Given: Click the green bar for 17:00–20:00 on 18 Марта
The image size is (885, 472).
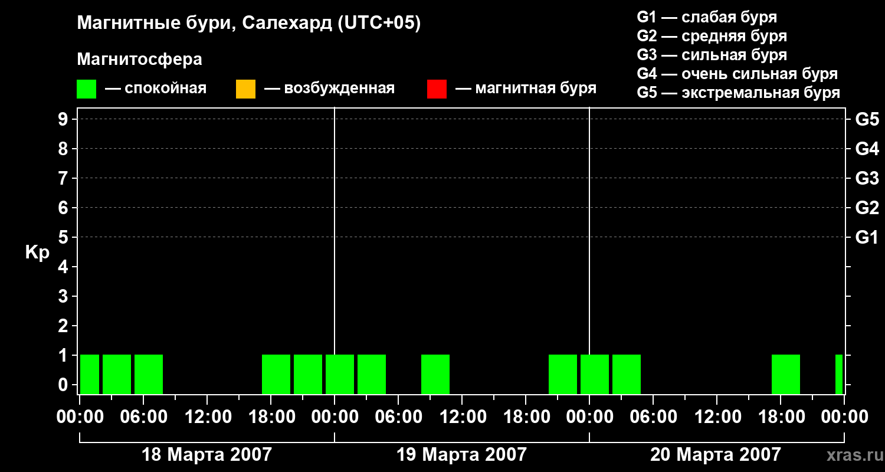Looking at the screenshot, I should point(276,374).
